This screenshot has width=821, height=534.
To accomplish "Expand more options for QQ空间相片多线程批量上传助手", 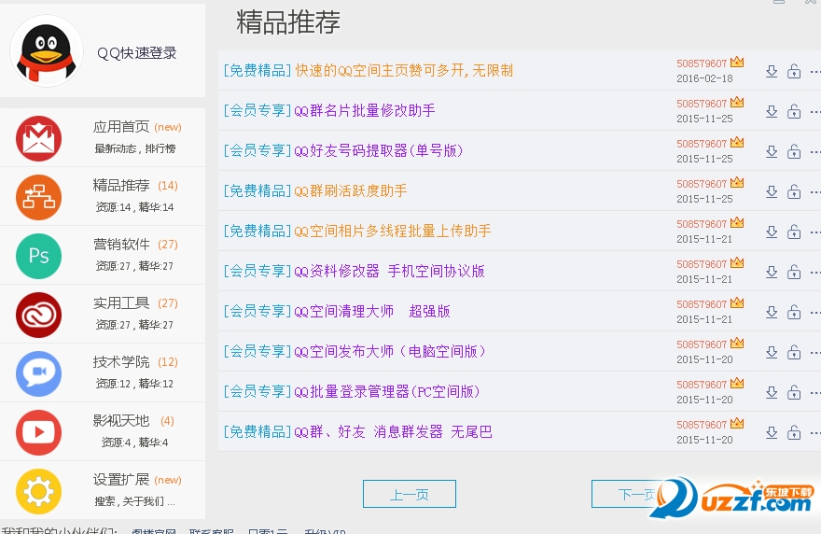I will pyautogui.click(x=815, y=232).
